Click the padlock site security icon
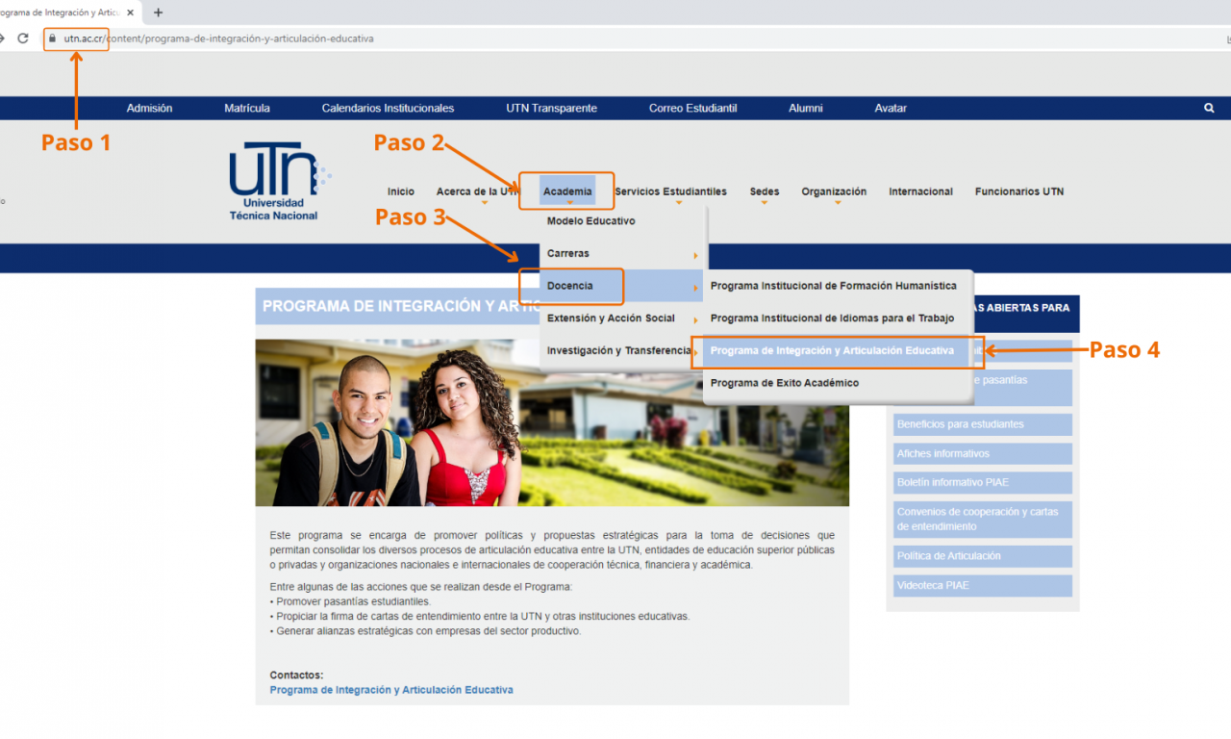The height and width of the screenshot is (739, 1231). coord(53,38)
